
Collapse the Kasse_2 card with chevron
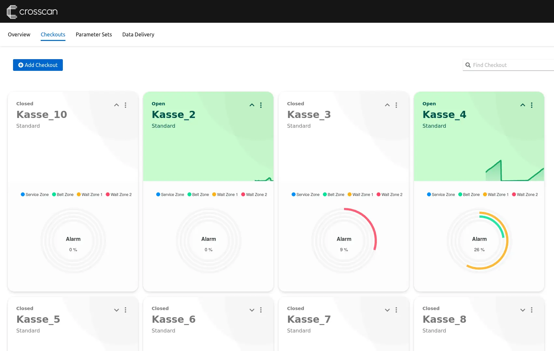point(252,105)
